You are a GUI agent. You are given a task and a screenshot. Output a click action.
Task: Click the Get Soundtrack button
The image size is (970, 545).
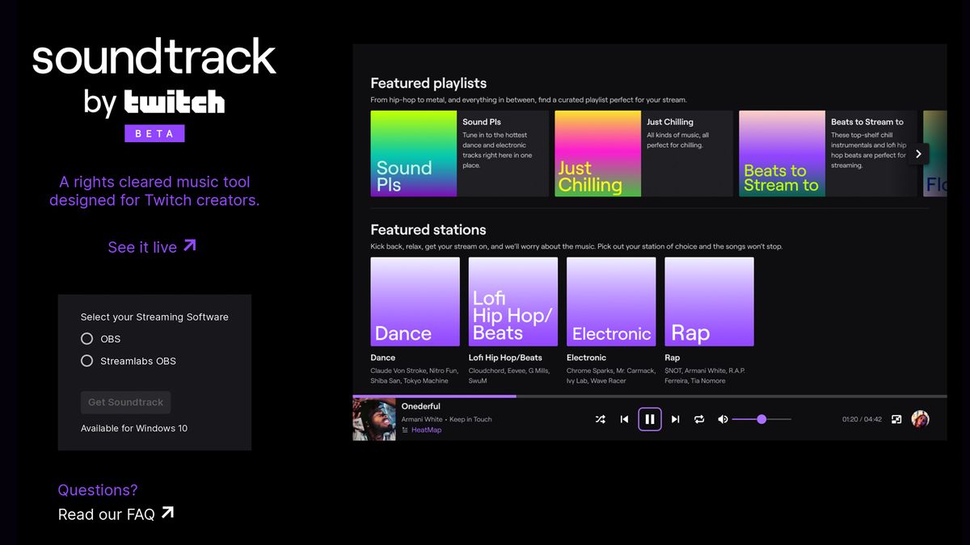(125, 402)
